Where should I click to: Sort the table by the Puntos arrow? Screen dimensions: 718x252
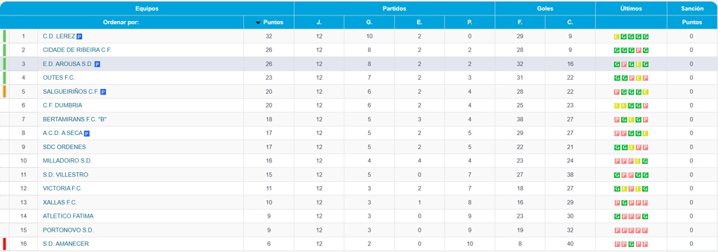click(258, 22)
